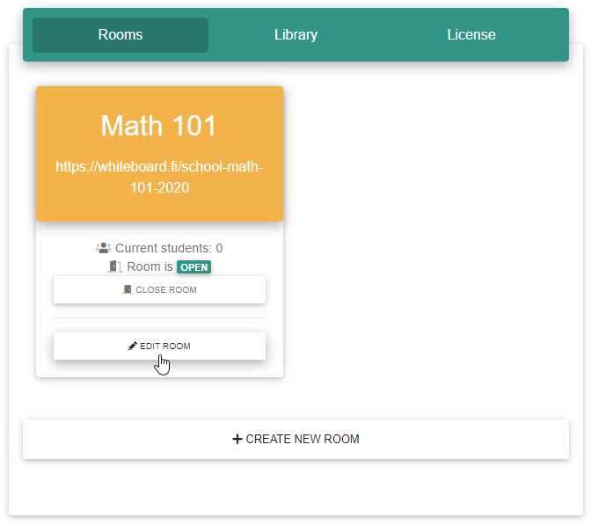The image size is (591, 525).
Task: Click the Room is label
Action: point(150,266)
